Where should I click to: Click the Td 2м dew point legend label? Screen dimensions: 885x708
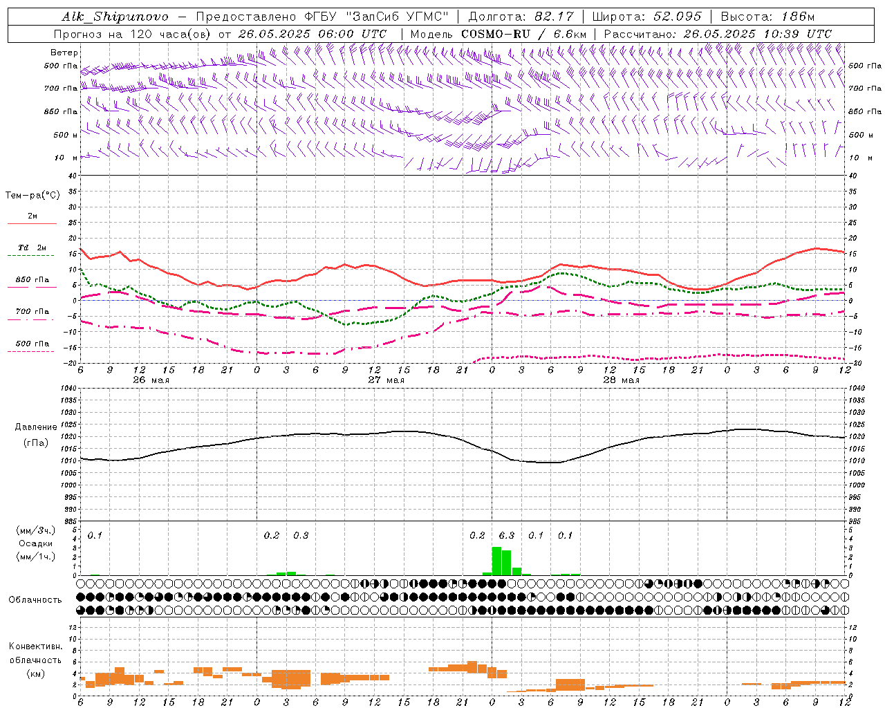pos(32,248)
